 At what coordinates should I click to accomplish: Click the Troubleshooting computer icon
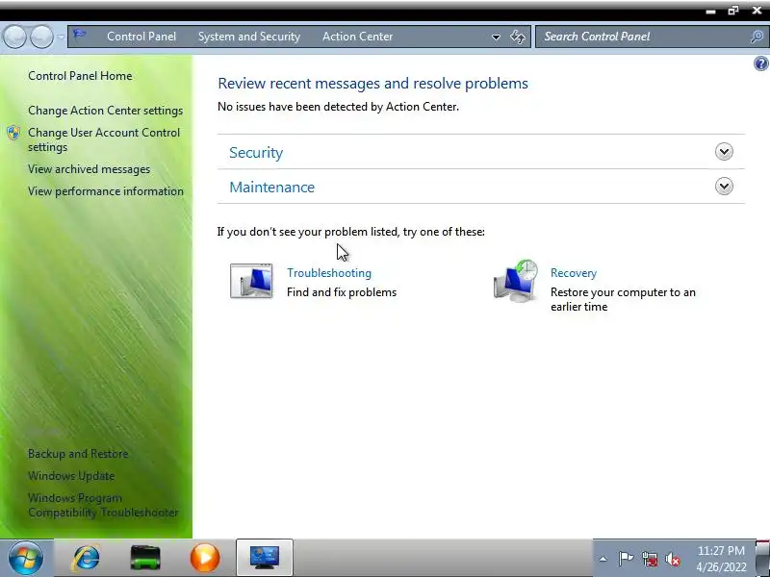[x=251, y=281]
